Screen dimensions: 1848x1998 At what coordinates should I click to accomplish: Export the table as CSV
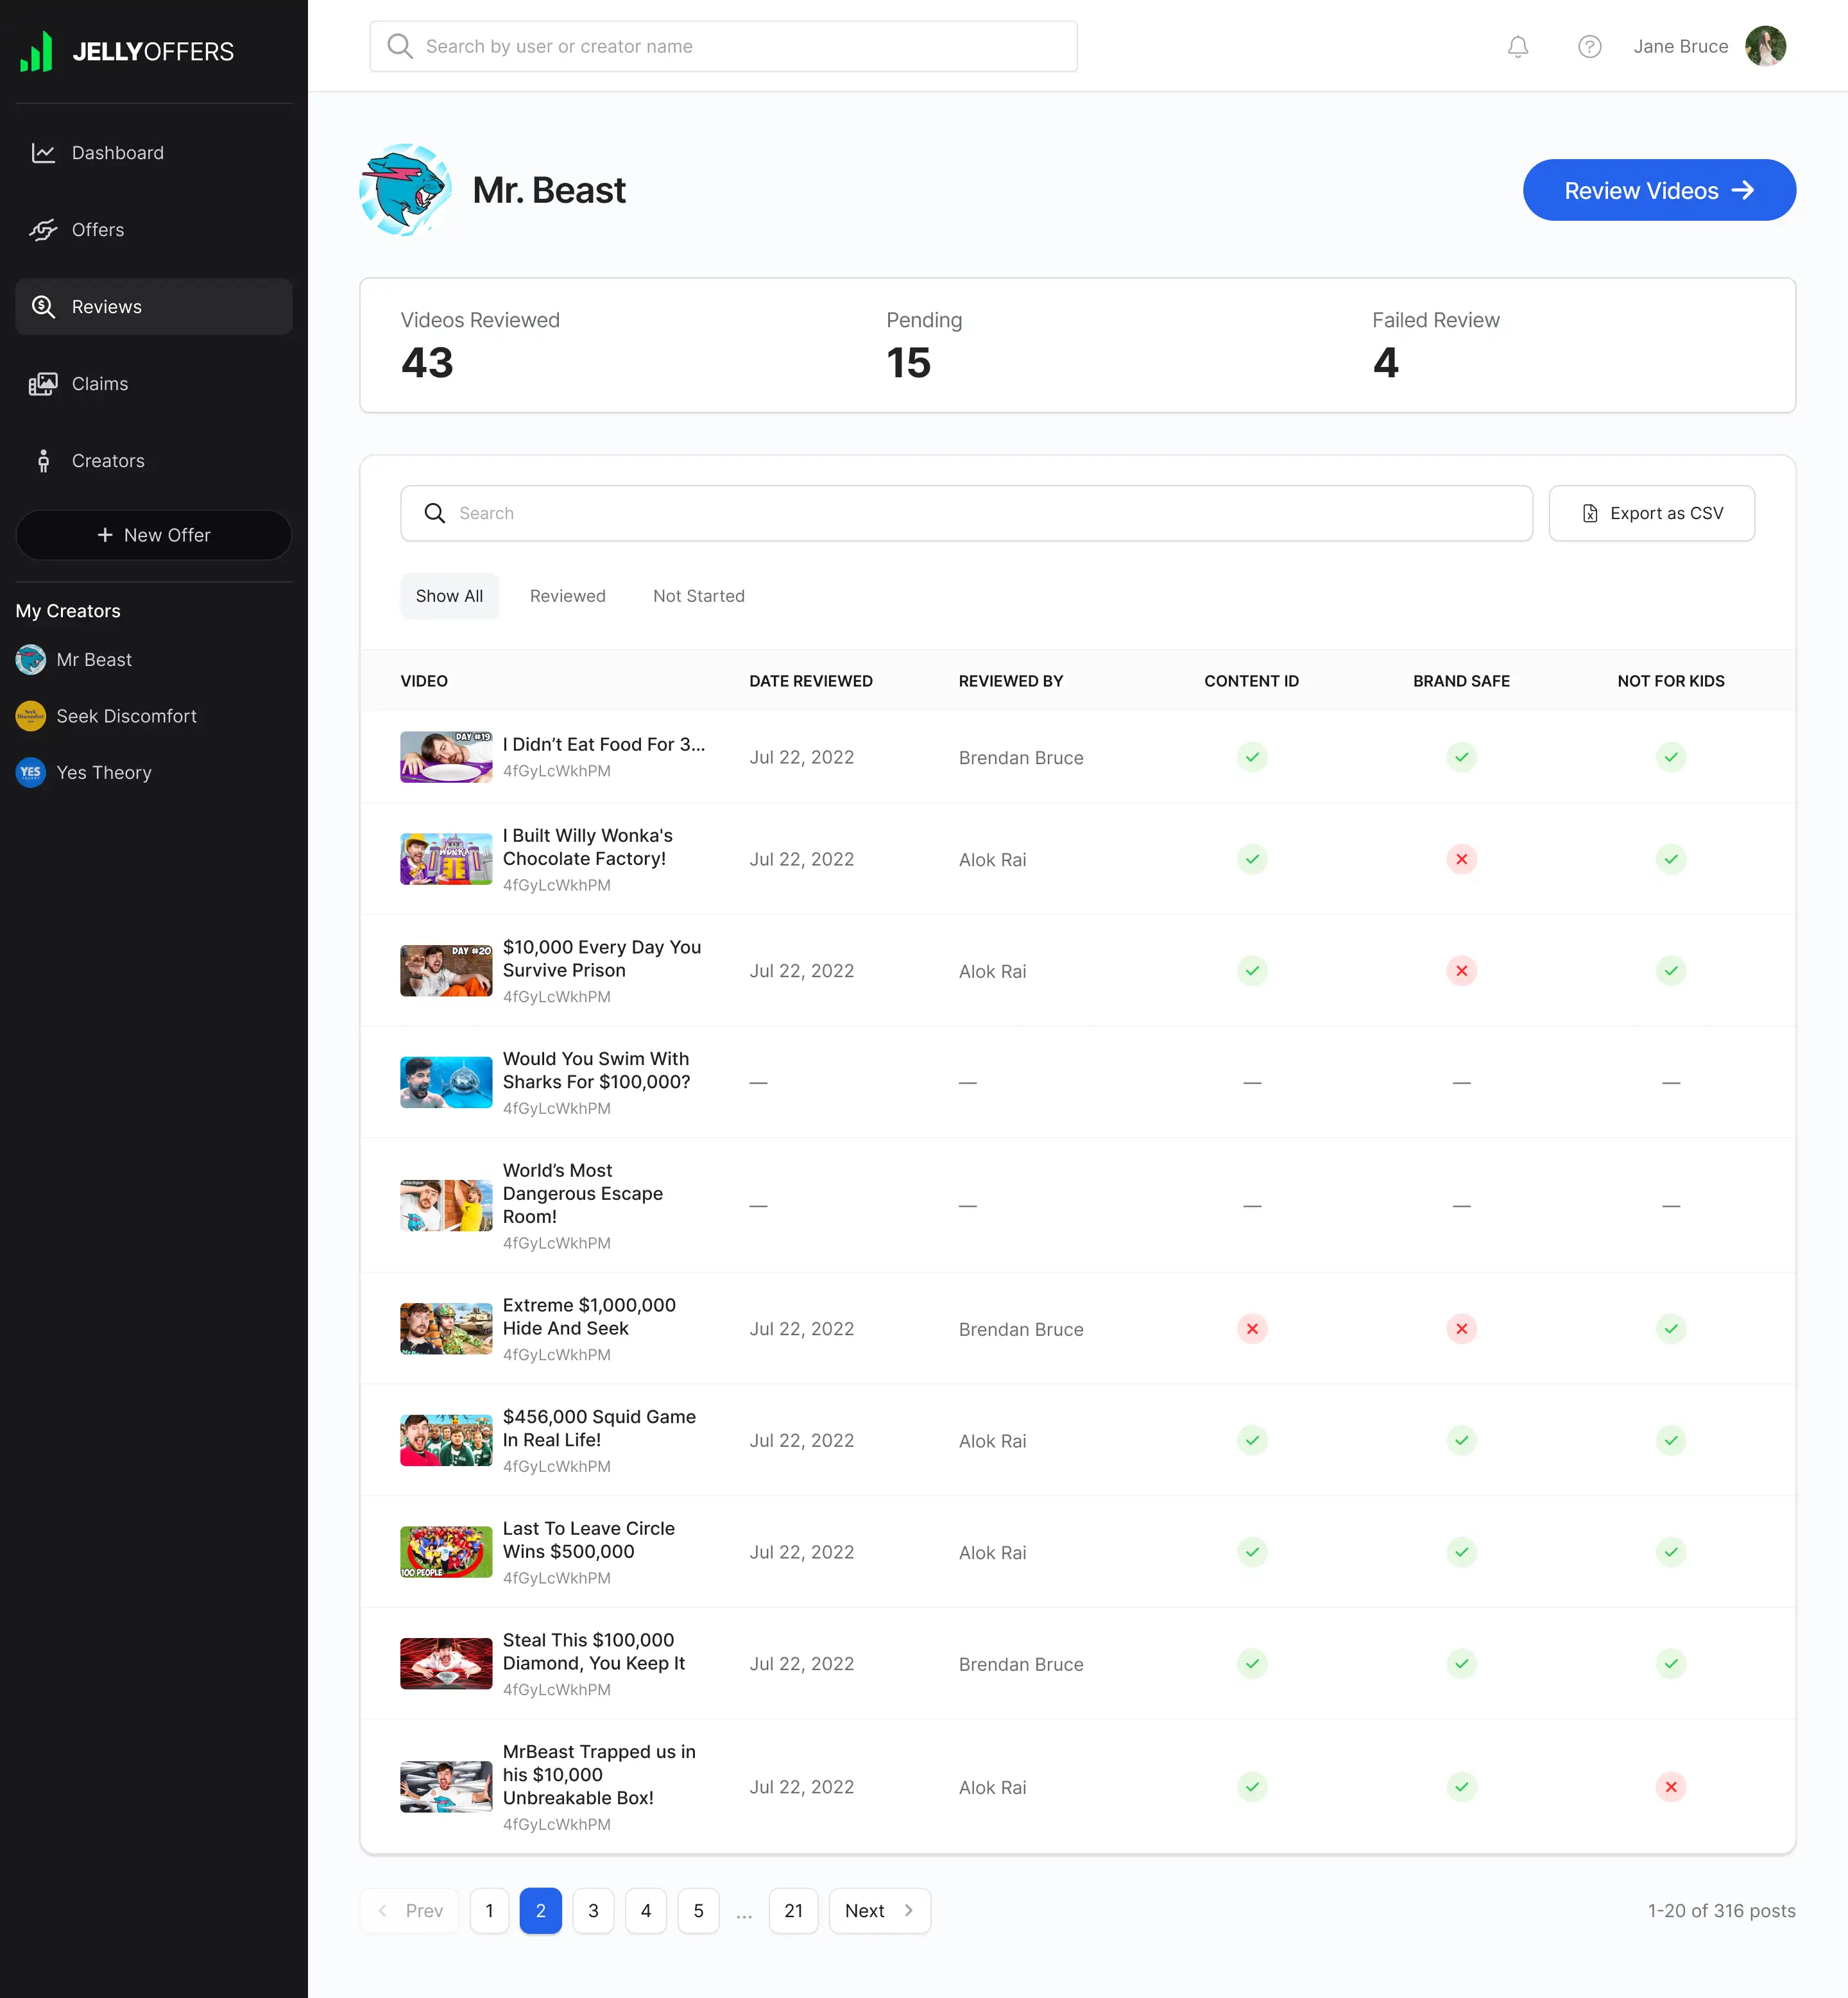point(1652,513)
